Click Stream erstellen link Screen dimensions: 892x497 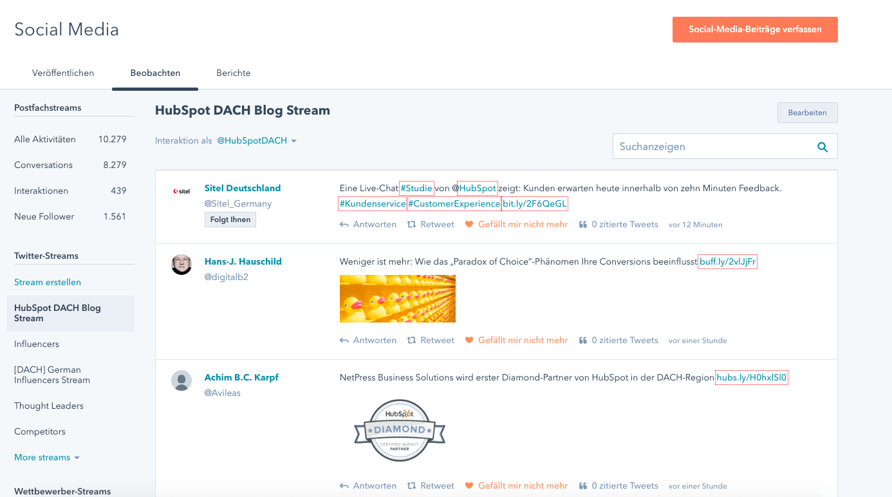48,283
